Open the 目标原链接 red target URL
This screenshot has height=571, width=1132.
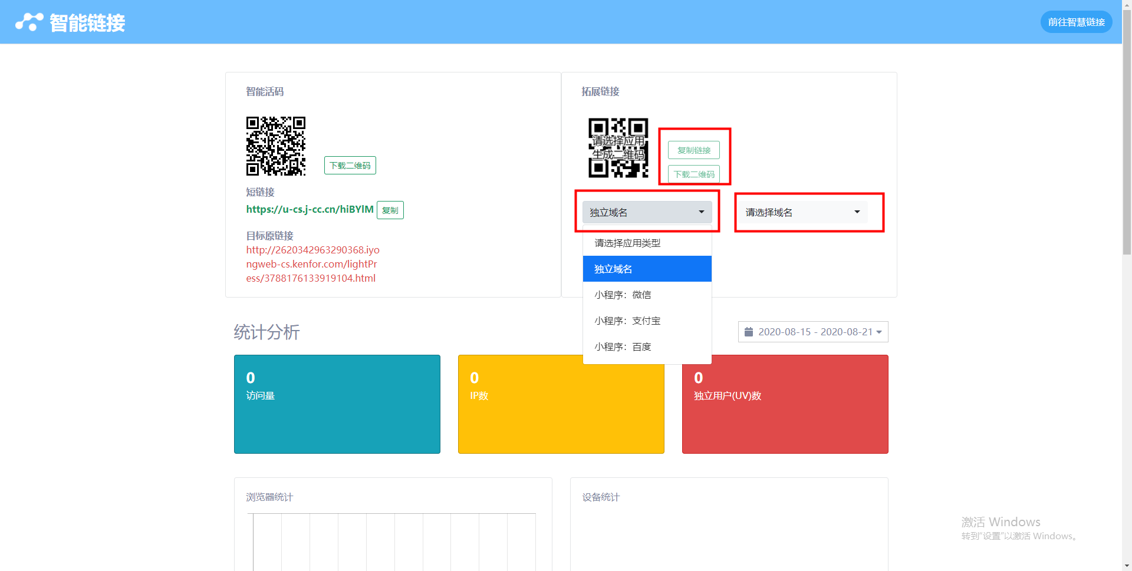point(312,264)
